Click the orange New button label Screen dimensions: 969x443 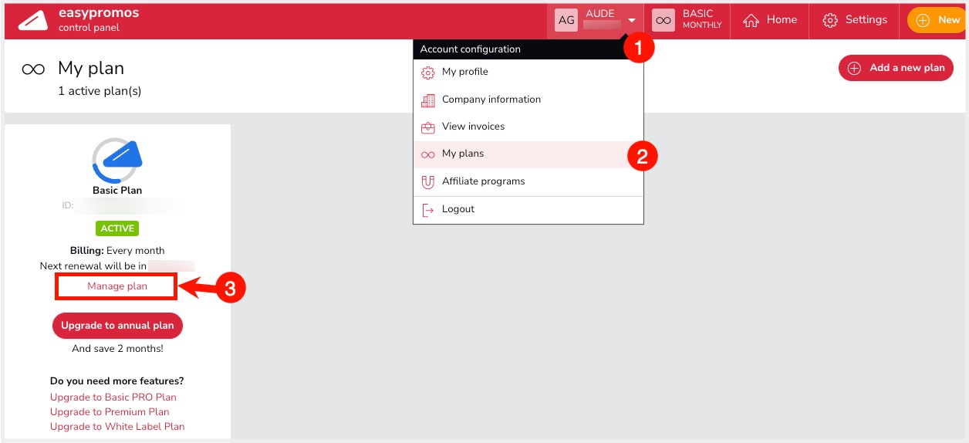pyautogui.click(x=949, y=20)
